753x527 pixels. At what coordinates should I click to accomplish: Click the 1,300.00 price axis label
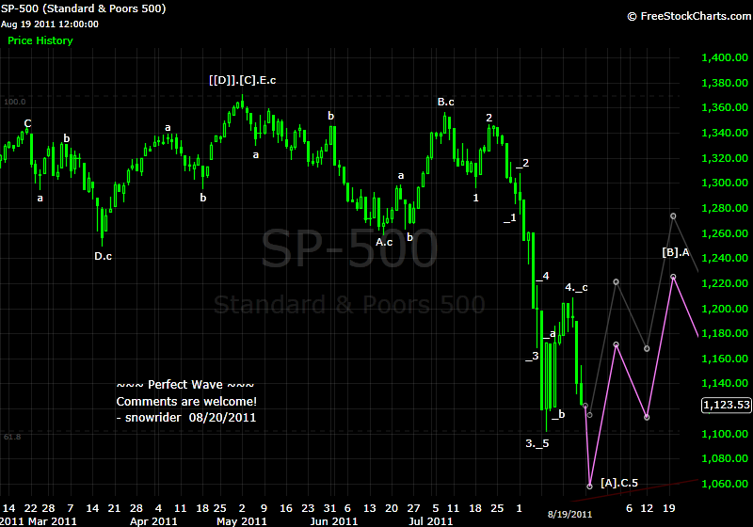[x=725, y=183]
